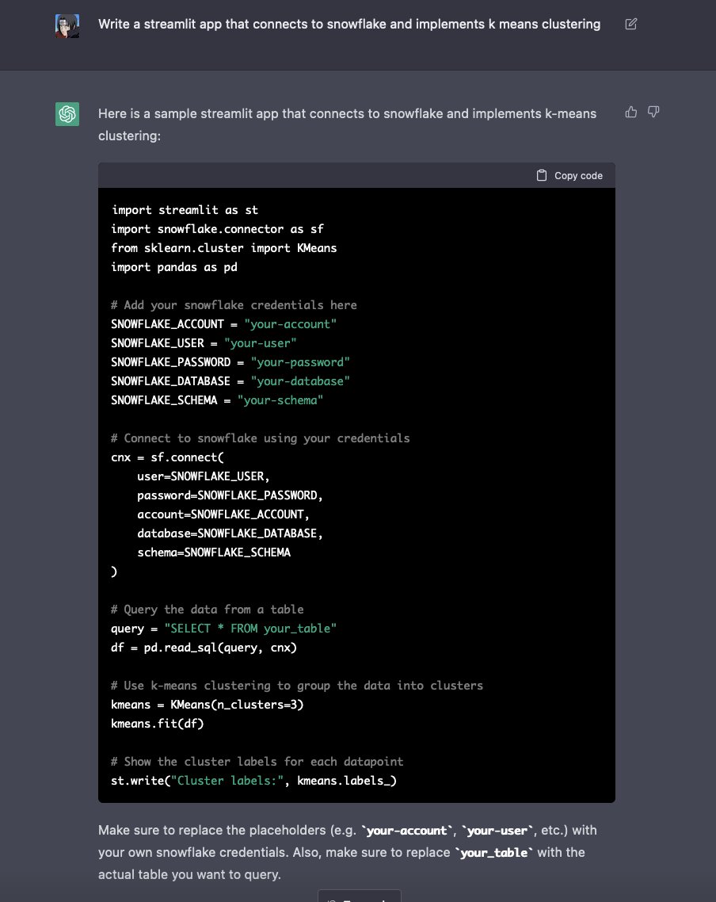
Task: Click the "your-password" string value
Action: [x=300, y=362]
